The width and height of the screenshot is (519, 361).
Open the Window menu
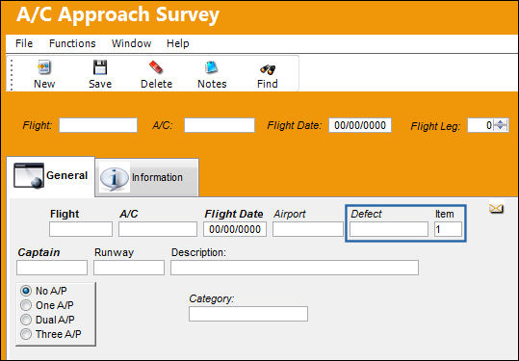(131, 43)
